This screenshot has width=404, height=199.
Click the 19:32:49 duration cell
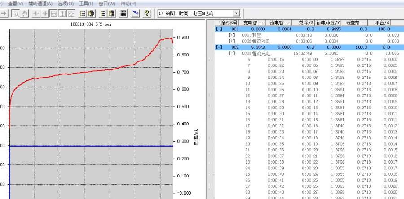point(303,53)
